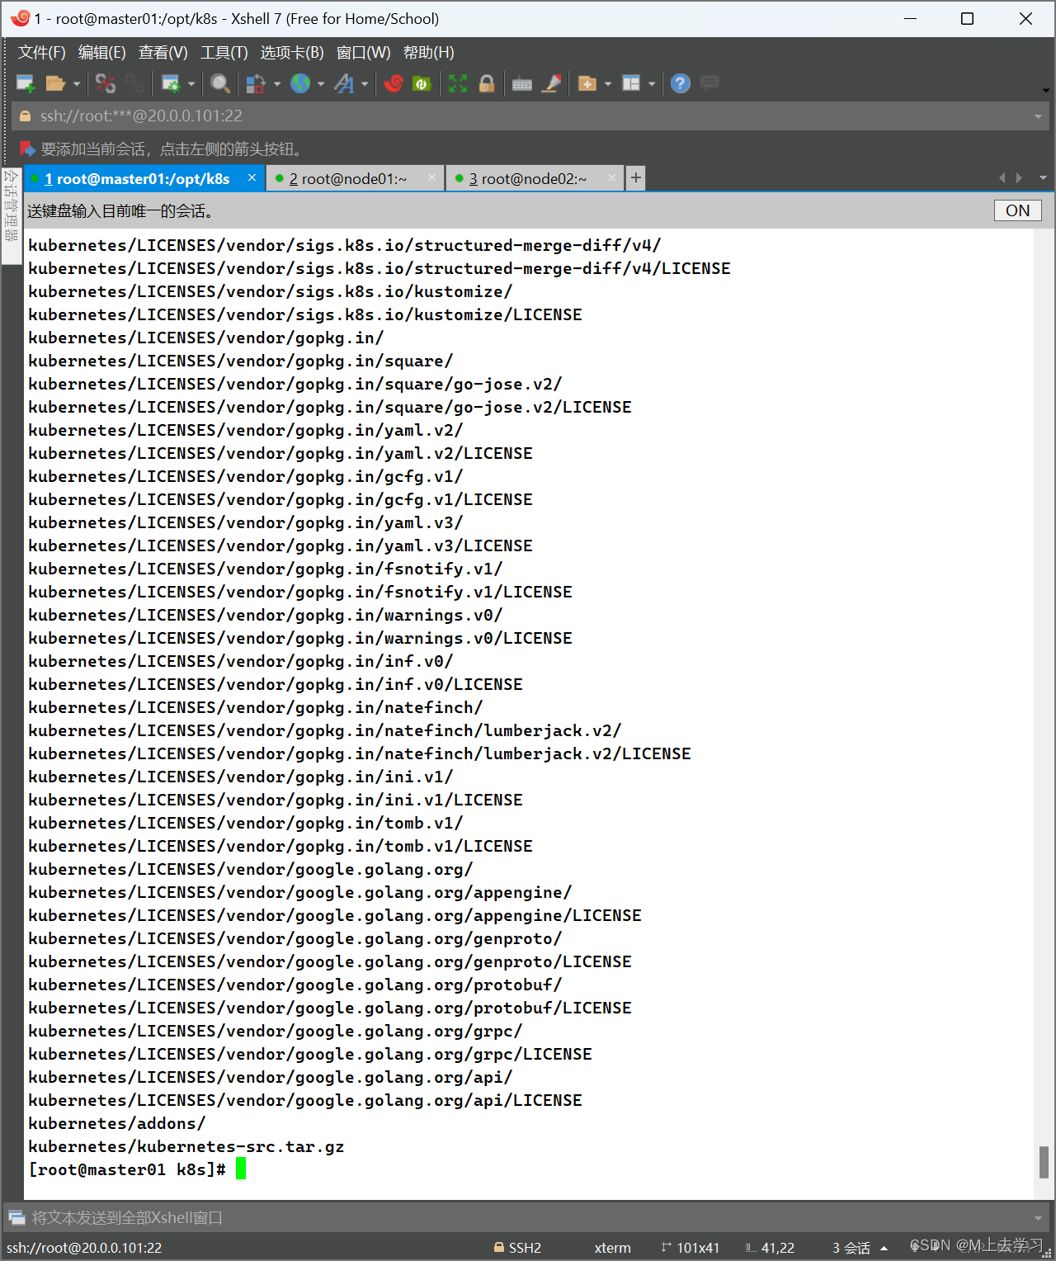The height and width of the screenshot is (1261, 1056).
Task: Click the kubernetes/addons/ output line
Action: click(116, 1123)
